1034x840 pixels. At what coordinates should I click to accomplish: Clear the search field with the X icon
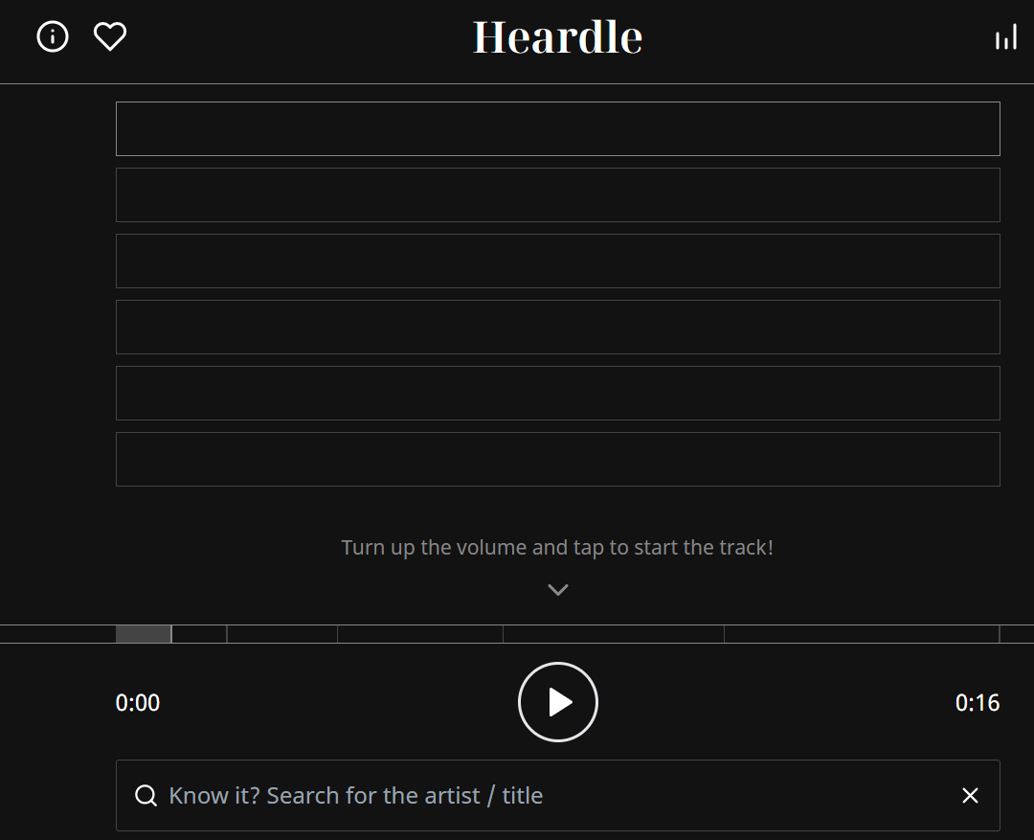970,795
